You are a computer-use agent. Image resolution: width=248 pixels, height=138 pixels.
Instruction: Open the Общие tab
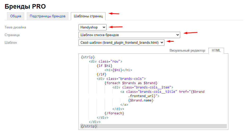coord(16,16)
